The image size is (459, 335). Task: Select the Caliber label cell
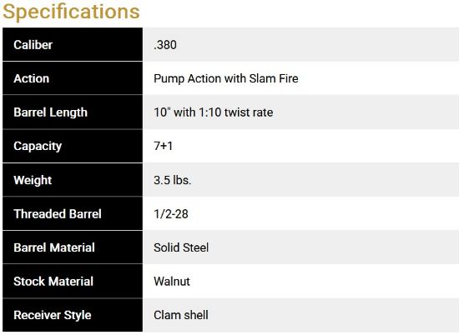pos(73,45)
